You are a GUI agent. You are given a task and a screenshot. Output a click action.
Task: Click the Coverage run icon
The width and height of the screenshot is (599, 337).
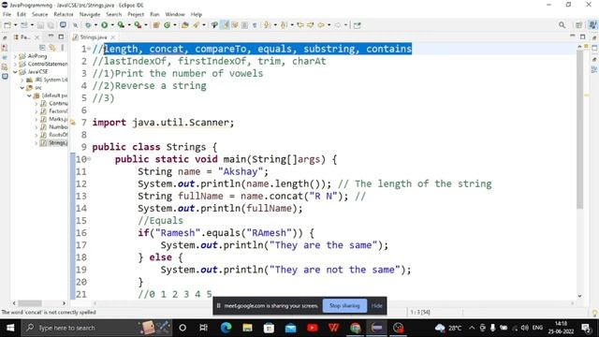click(x=121, y=25)
